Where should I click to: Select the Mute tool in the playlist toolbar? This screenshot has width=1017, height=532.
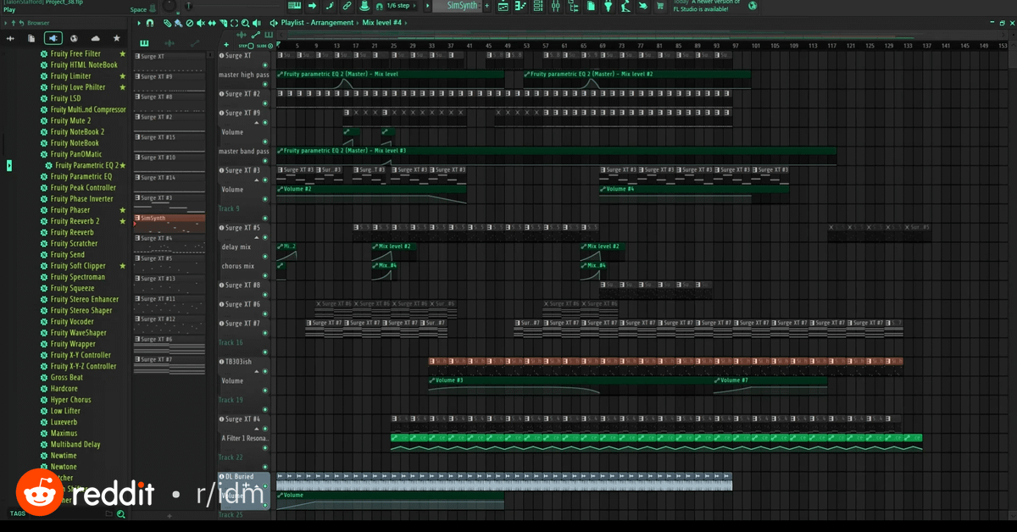199,23
